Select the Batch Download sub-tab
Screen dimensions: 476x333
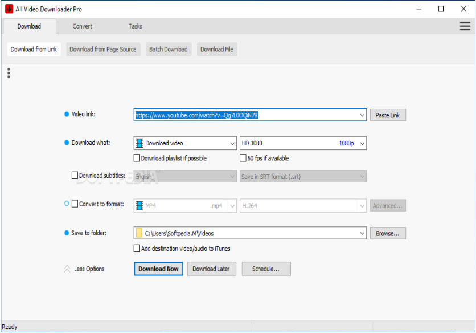click(169, 49)
